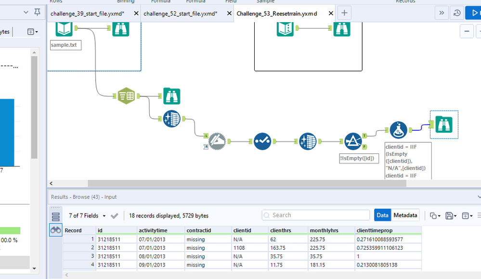Pin the left configuration panel
The image size is (481, 279).
(x=37, y=13)
